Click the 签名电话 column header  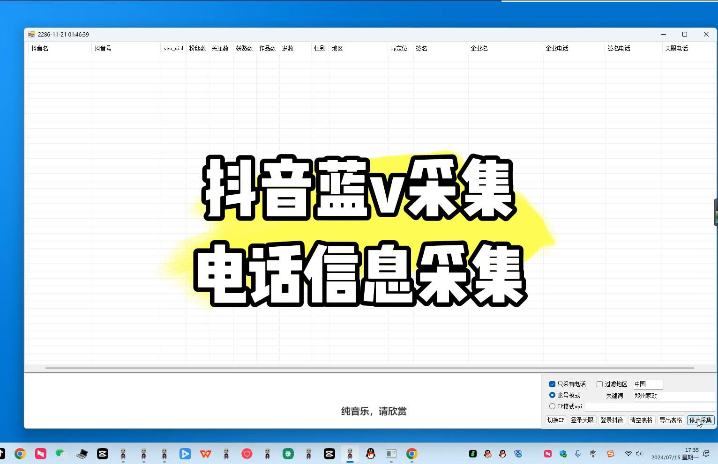point(634,48)
